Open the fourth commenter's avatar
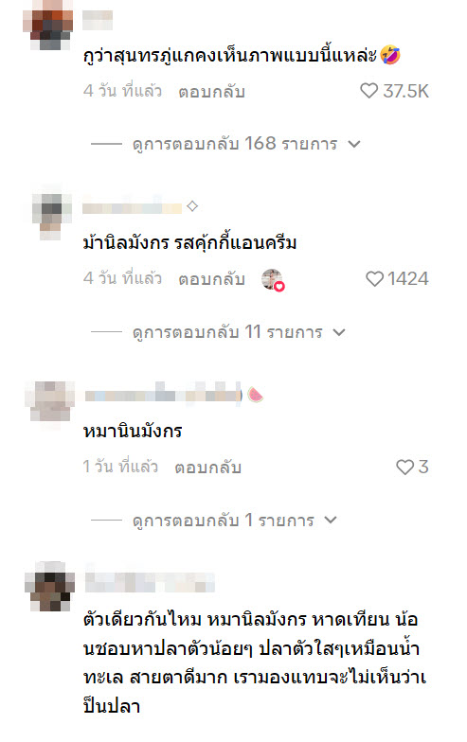Screen dimensions: 467x742 coord(49,586)
